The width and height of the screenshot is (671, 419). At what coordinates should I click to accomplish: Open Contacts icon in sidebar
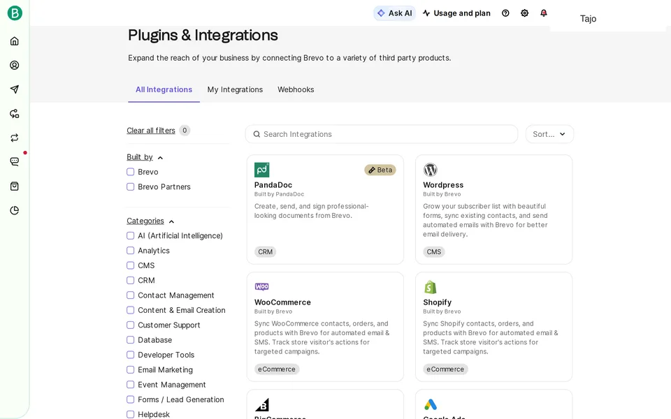click(x=15, y=65)
